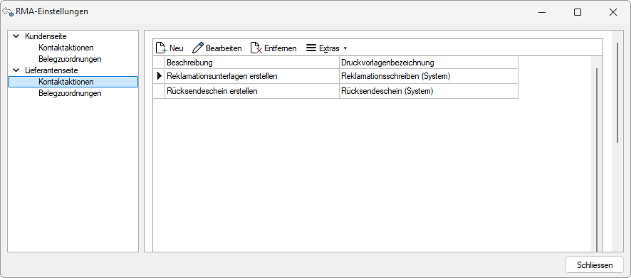Collapse the Lieferantenseite tree node
Viewport: 631px width, 278px height.
[16, 70]
